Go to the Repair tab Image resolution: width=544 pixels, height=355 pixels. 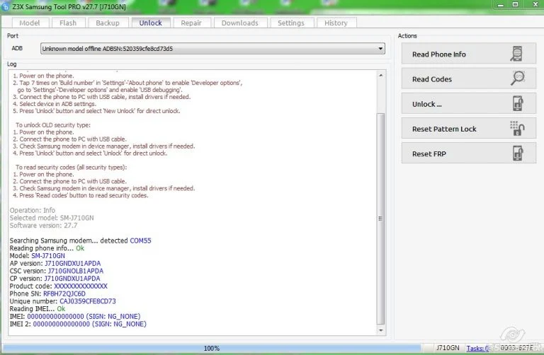click(191, 23)
